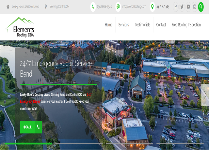This screenshot has height=150, width=209.
Task: Open the green search button
Action: point(201,7)
